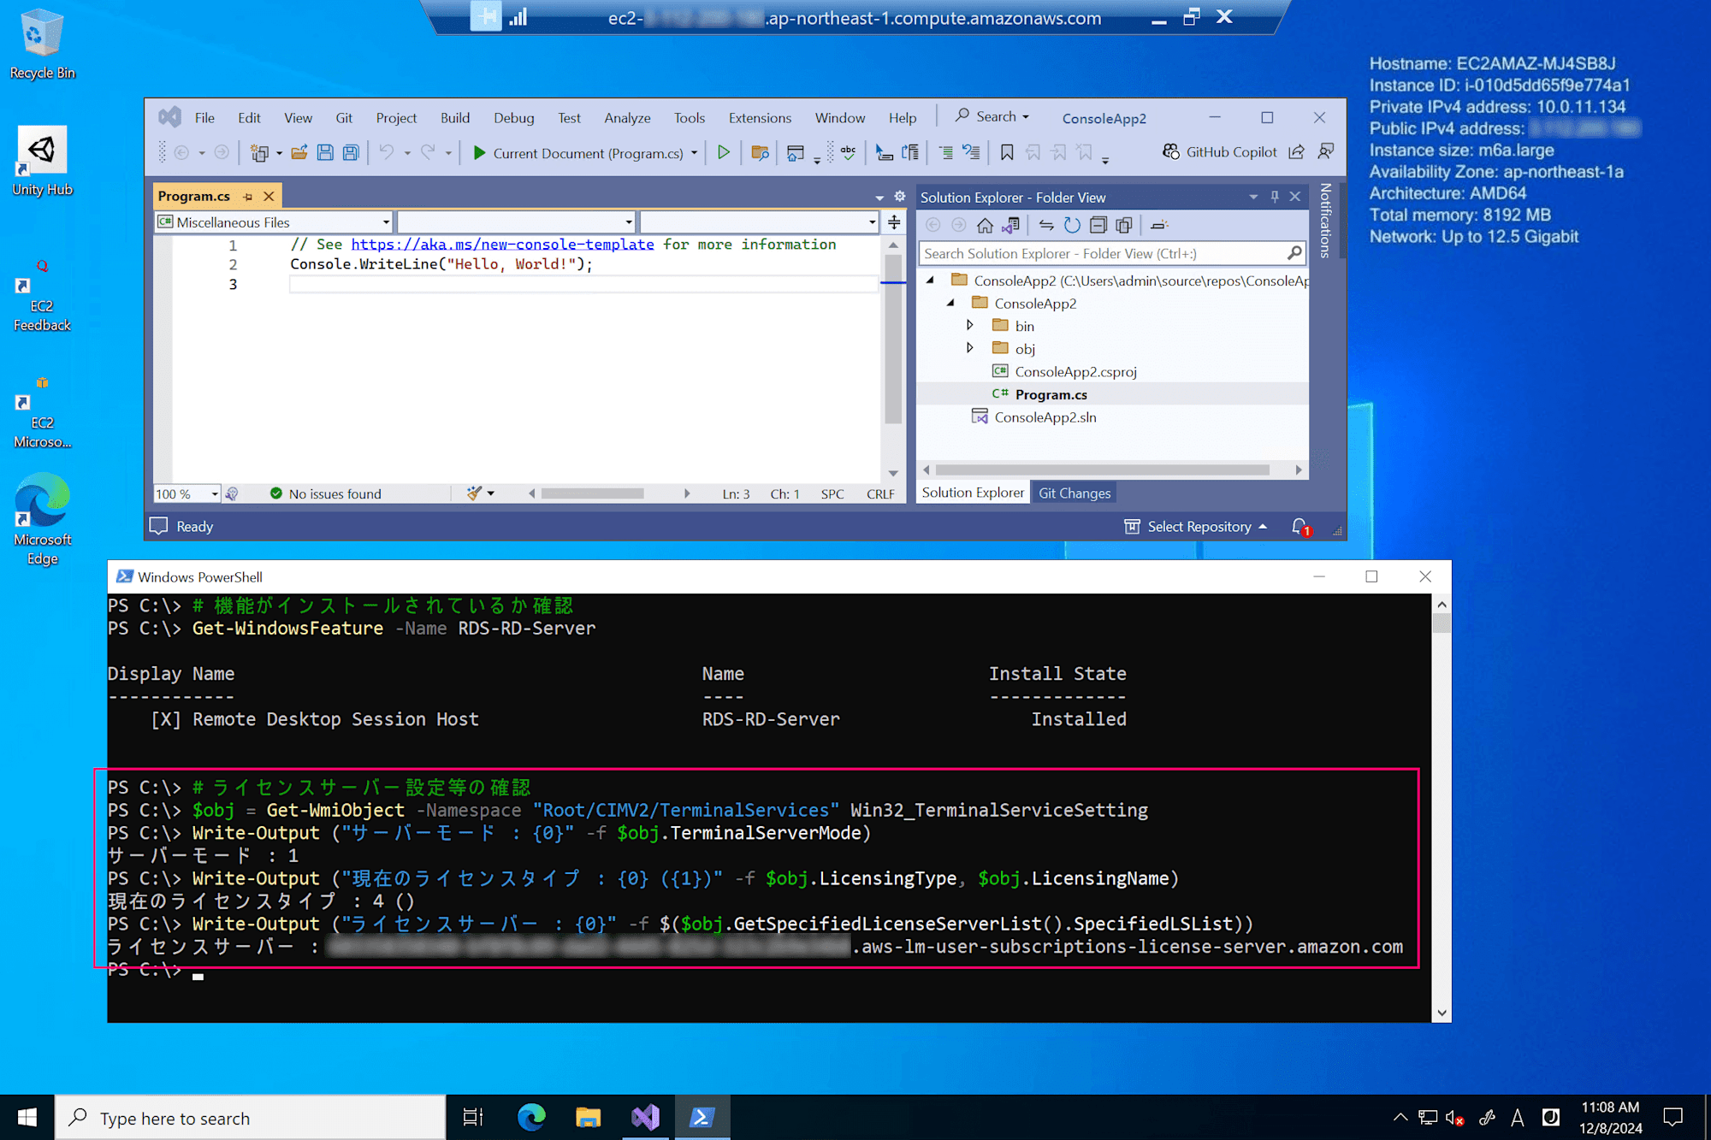Click the GitHub Copilot button
The width and height of the screenshot is (1711, 1140).
coord(1220,152)
